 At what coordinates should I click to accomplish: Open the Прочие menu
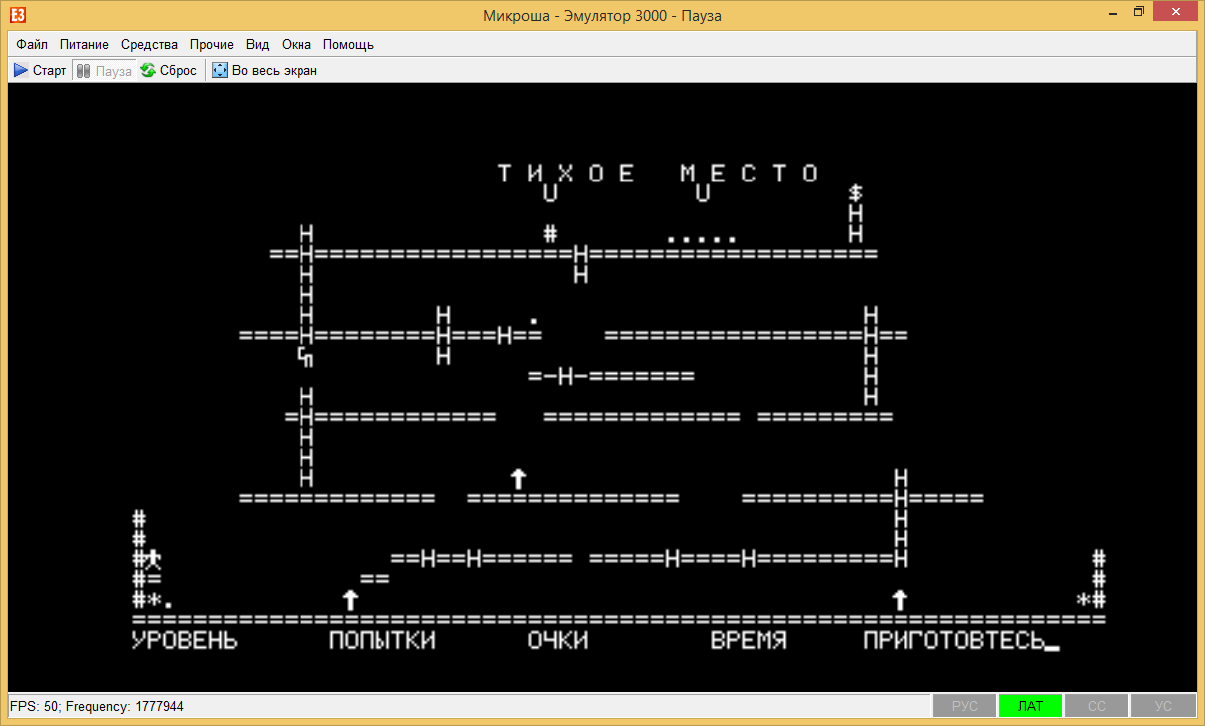[x=212, y=44]
